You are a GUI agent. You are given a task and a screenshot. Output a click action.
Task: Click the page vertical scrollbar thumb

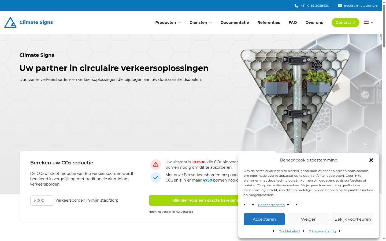384,26
